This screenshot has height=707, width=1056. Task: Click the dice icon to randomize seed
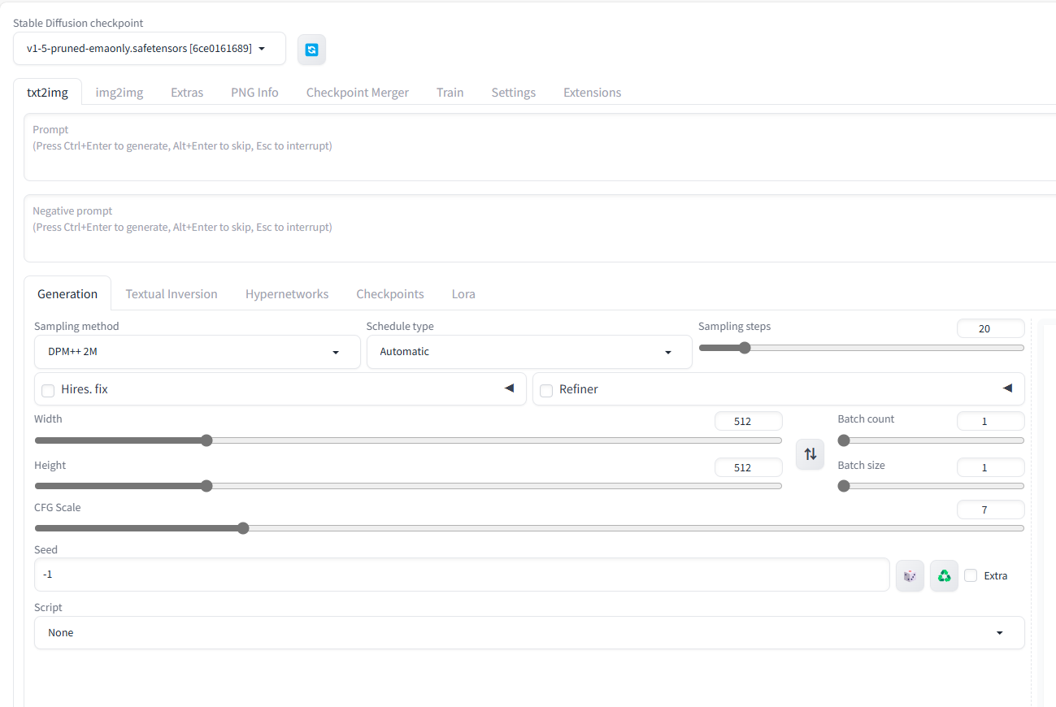click(x=910, y=575)
